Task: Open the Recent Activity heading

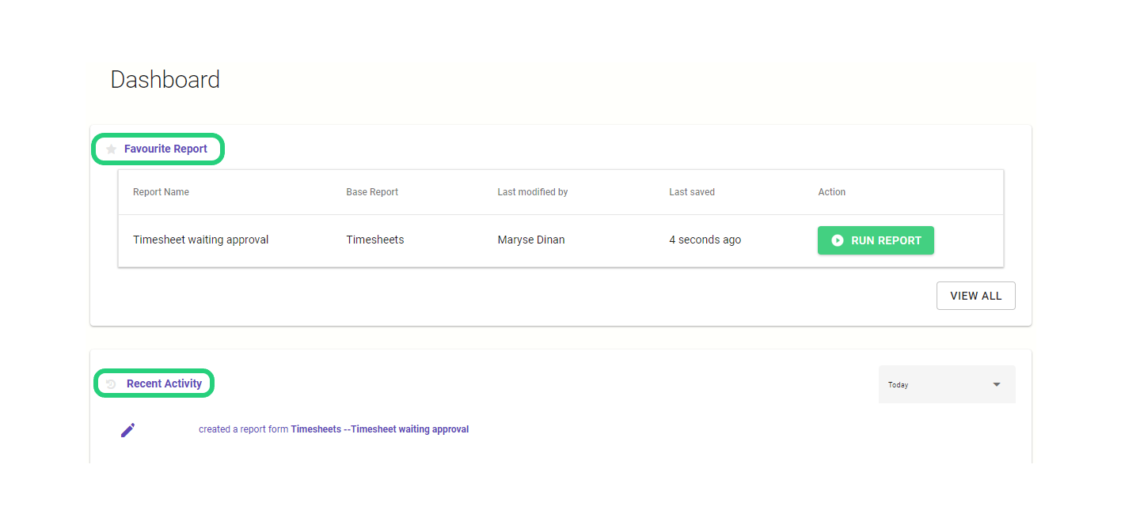Action: (x=164, y=383)
